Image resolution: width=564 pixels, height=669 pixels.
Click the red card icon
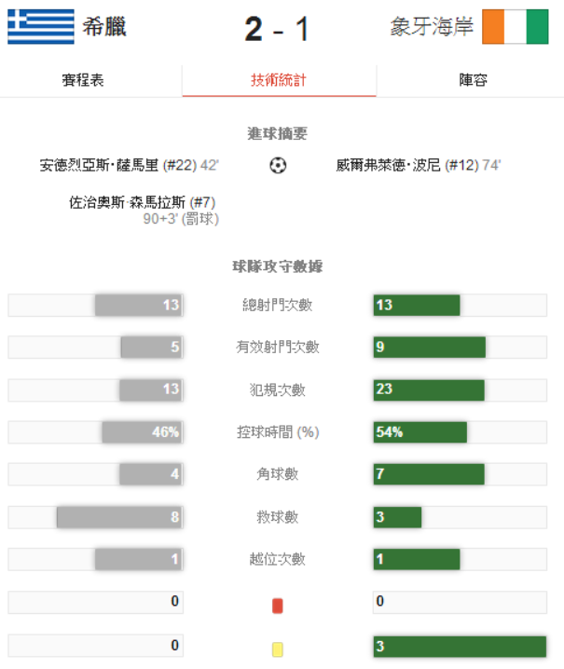(277, 606)
